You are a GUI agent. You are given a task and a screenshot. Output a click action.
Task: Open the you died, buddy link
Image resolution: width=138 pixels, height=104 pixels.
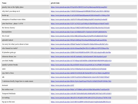[81, 61]
